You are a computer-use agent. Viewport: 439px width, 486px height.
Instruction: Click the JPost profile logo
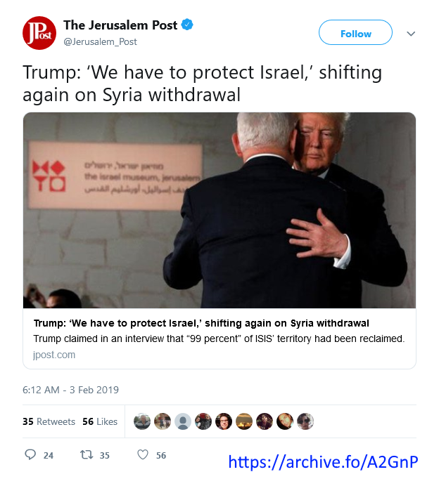click(x=39, y=33)
